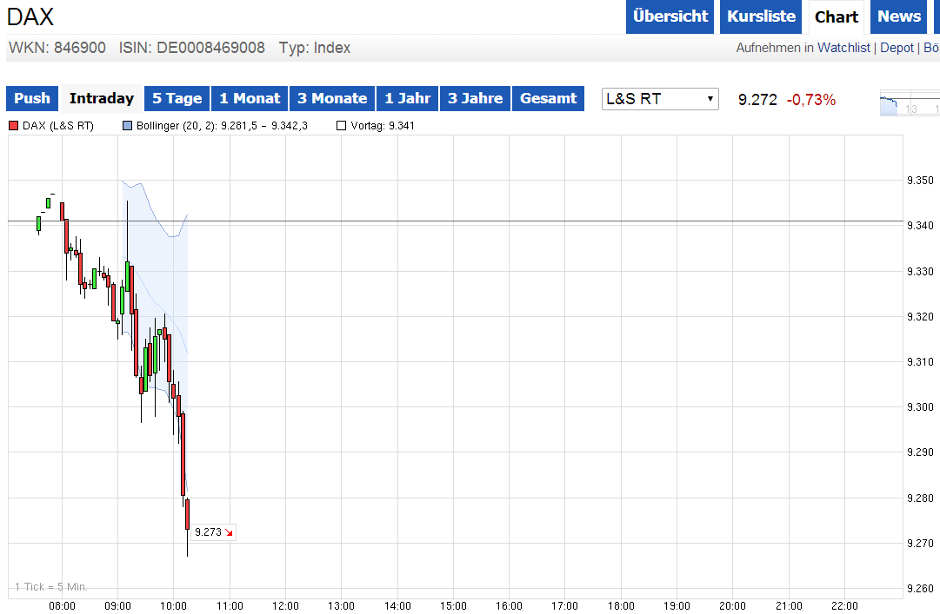Open the L&S RT exchange dropdown

[659, 99]
